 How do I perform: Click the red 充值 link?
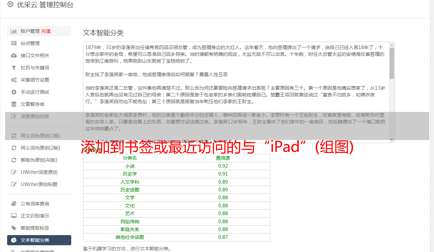(x=46, y=31)
